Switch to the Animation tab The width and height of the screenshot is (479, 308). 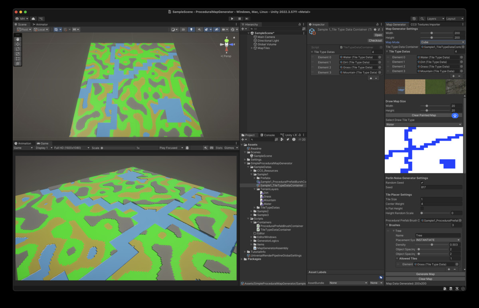pyautogui.click(x=23, y=143)
